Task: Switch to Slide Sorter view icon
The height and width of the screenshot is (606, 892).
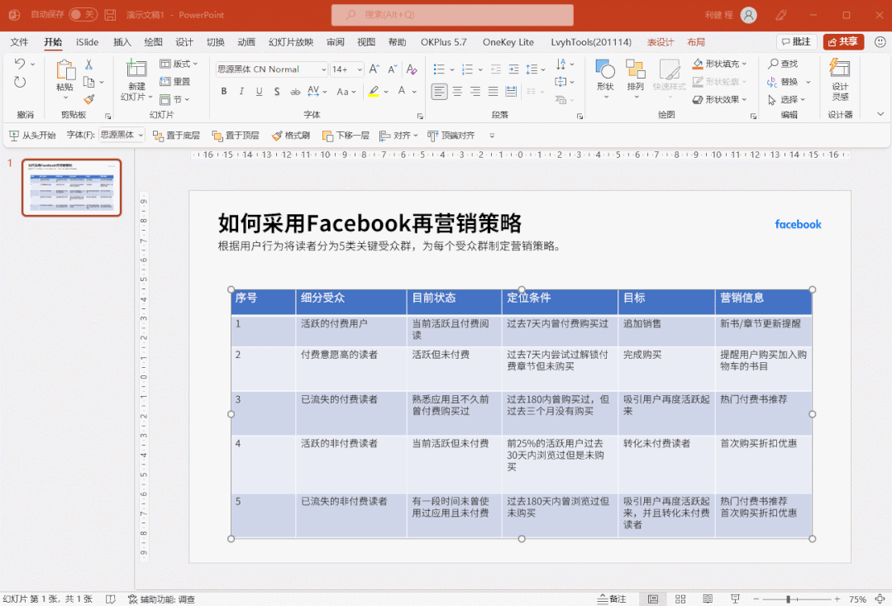Action: (680, 599)
